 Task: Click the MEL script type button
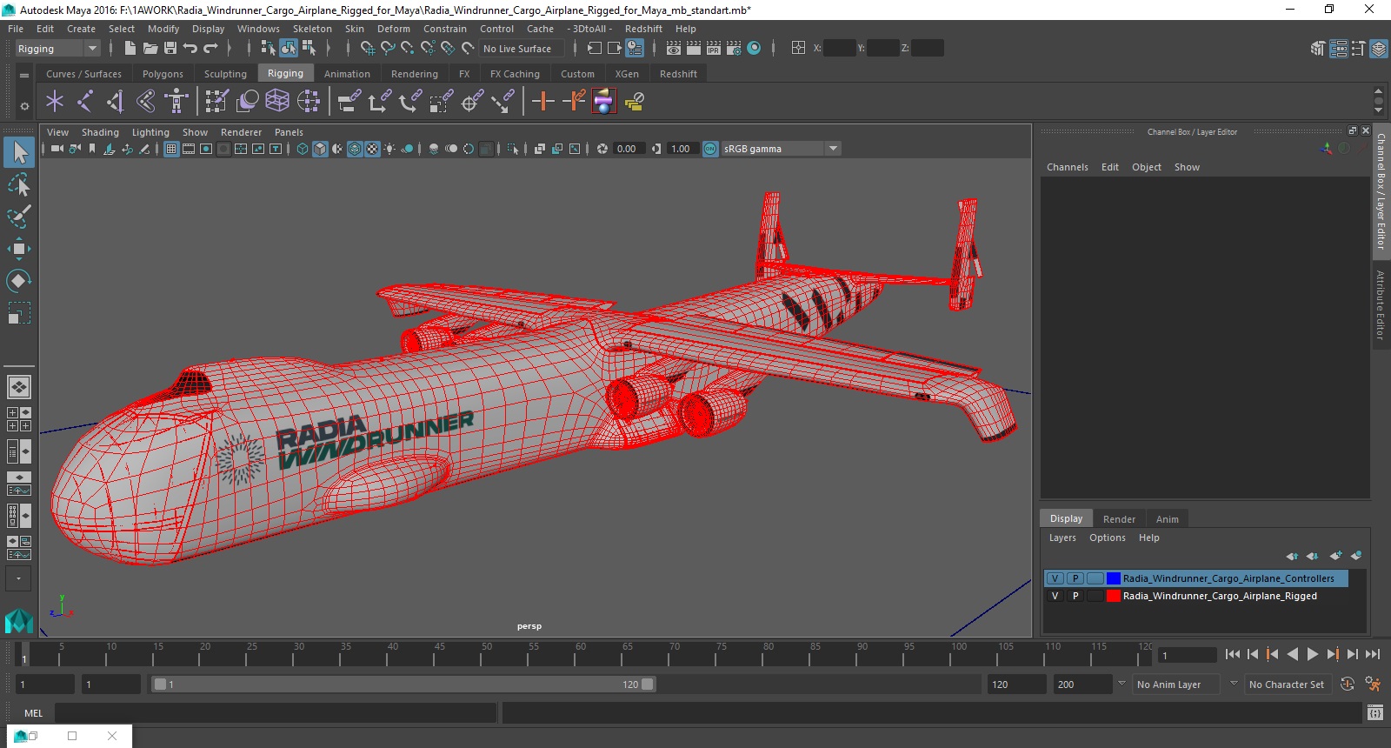[x=33, y=713]
